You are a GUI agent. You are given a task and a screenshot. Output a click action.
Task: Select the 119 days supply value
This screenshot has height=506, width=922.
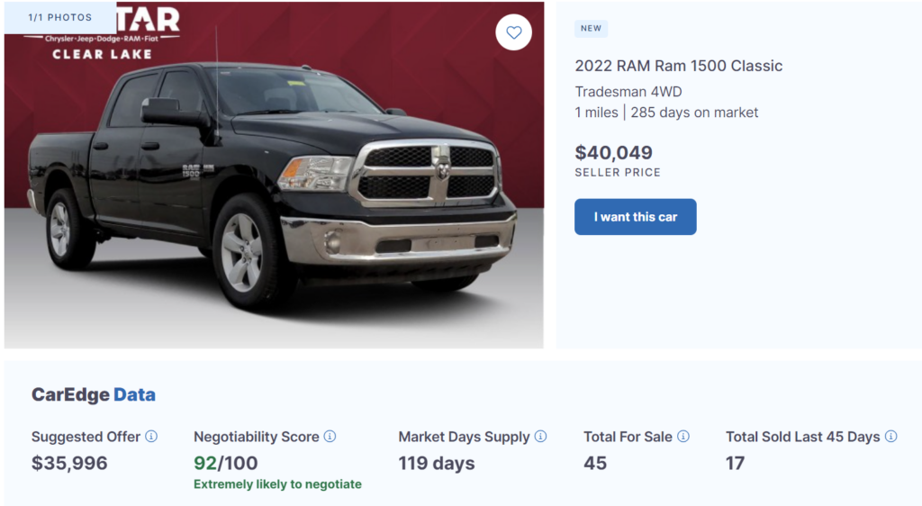[x=435, y=464]
